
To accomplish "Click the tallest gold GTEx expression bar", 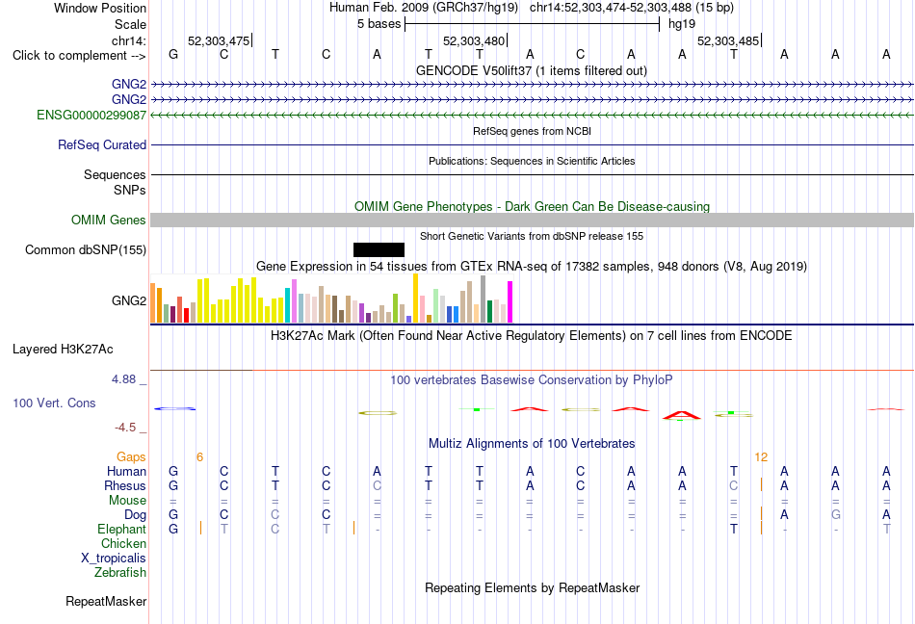I will (x=415, y=298).
